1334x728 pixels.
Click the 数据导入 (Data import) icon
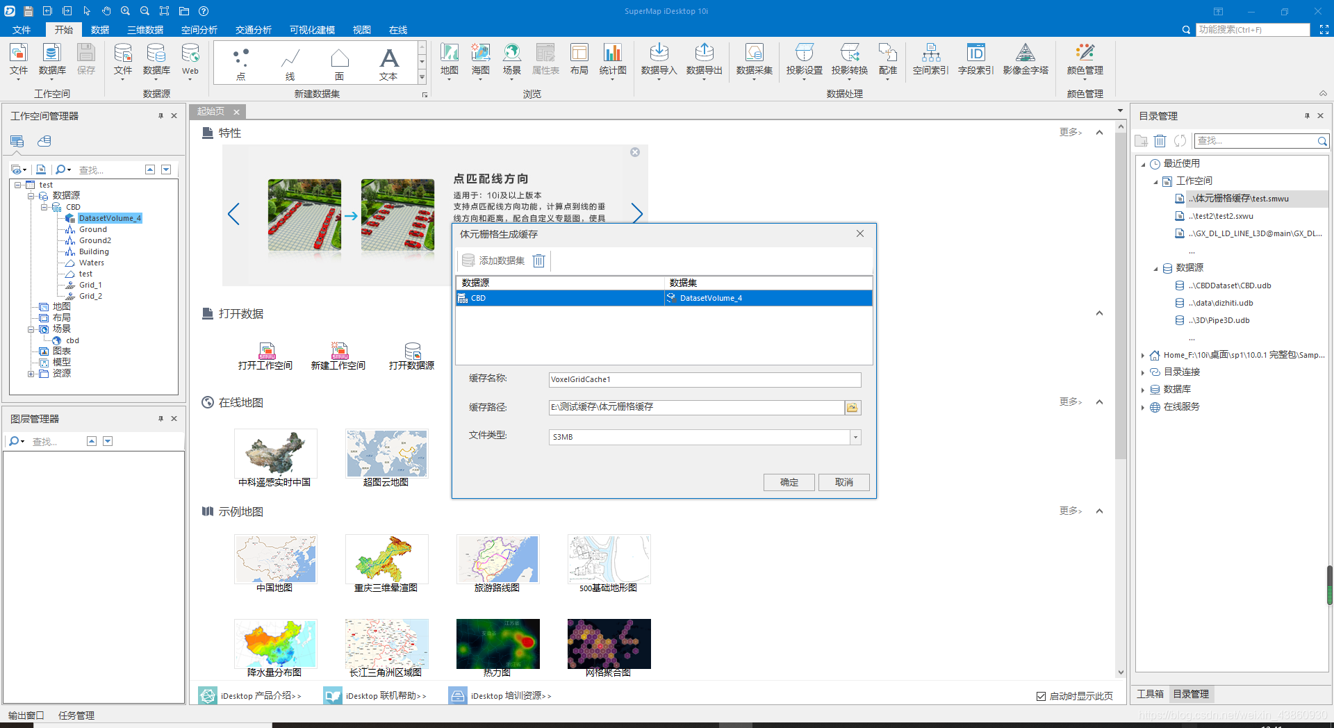[659, 60]
